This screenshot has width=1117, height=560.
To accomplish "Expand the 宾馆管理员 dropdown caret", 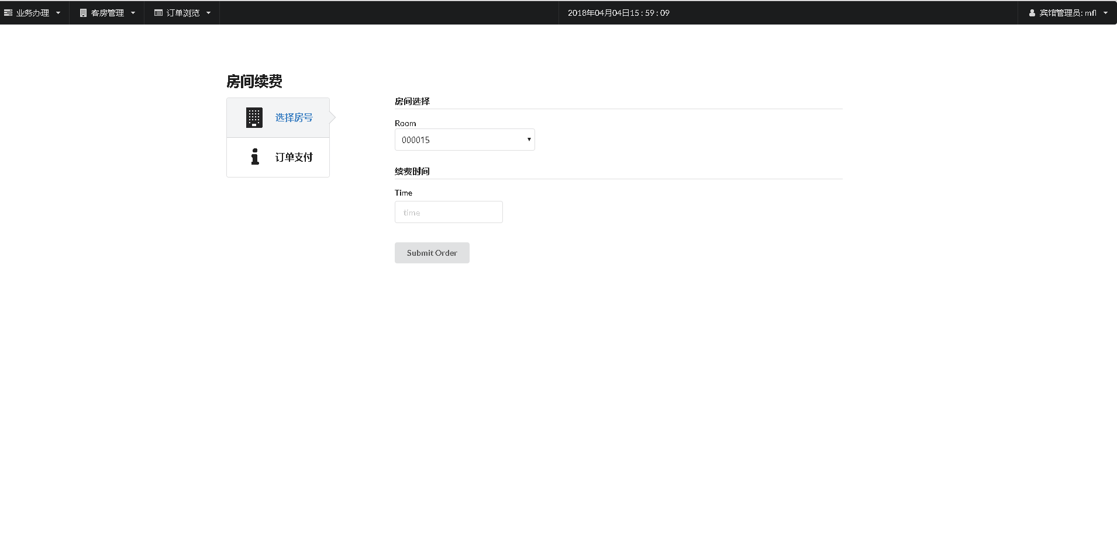I will click(x=1105, y=13).
